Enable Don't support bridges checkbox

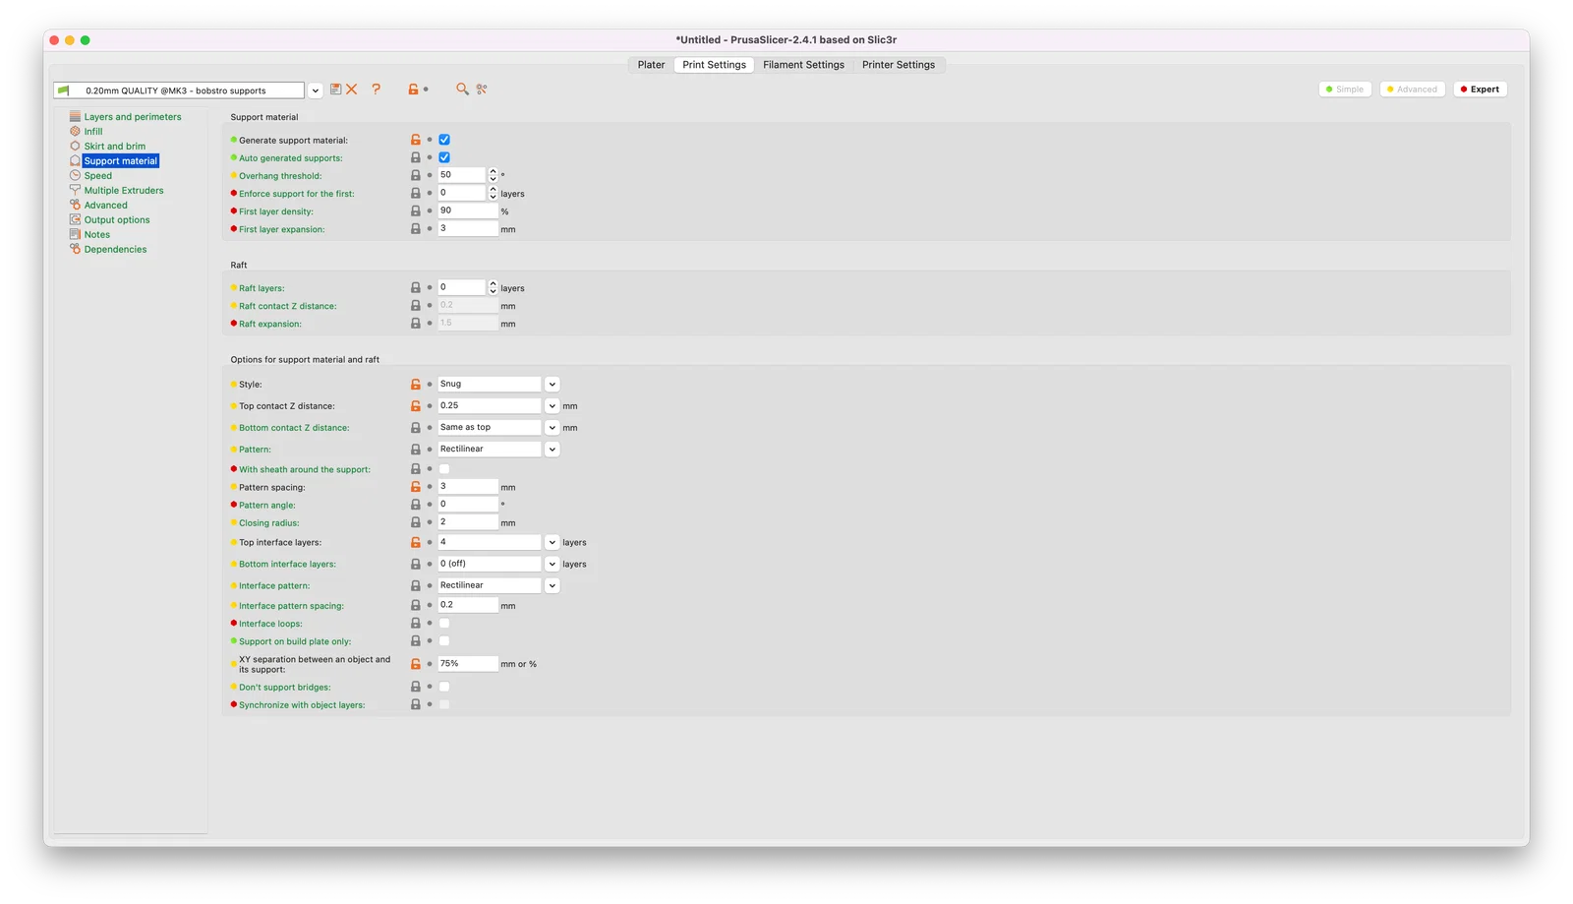(x=444, y=687)
